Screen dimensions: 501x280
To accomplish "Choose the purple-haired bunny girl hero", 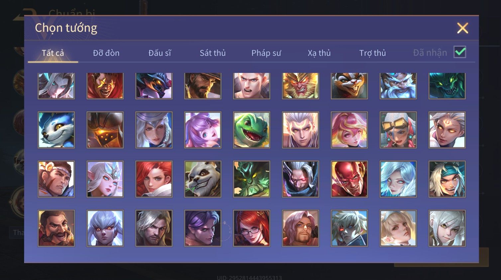I will [x=203, y=130].
